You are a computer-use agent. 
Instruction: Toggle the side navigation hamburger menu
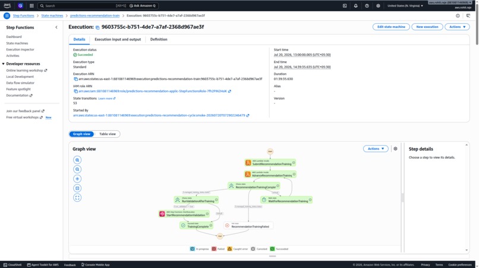point(7,15)
